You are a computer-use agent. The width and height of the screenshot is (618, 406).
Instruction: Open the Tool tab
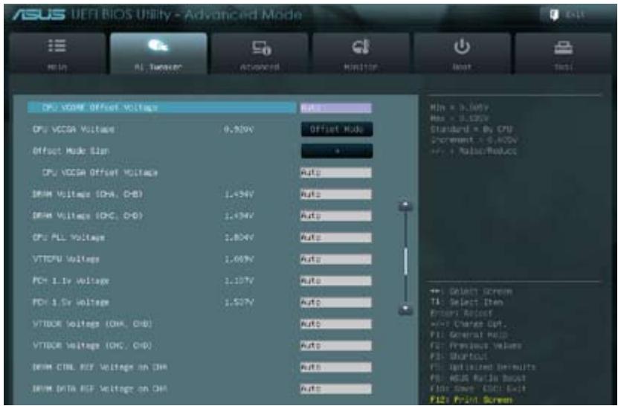[564, 54]
